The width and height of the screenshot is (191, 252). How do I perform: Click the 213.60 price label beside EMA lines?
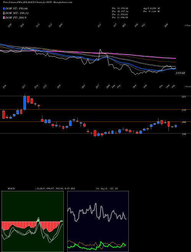point(180,73)
